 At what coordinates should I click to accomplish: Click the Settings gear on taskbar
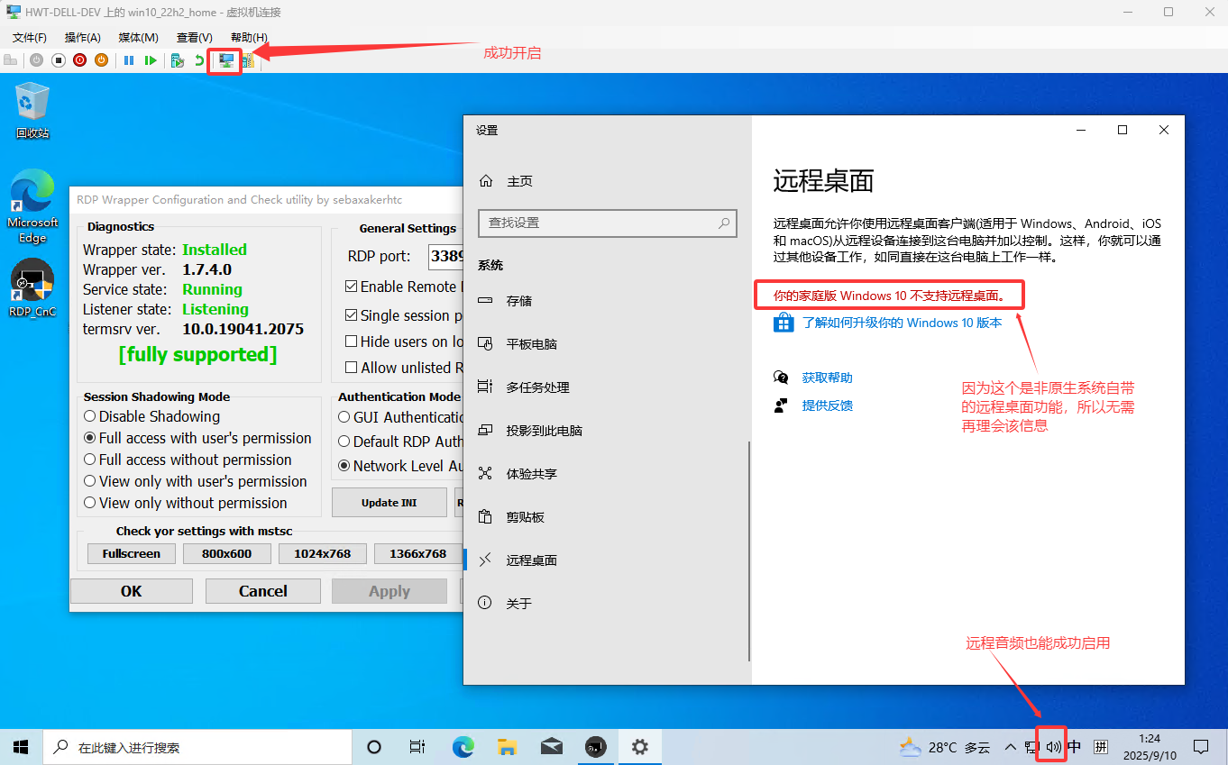(x=640, y=747)
